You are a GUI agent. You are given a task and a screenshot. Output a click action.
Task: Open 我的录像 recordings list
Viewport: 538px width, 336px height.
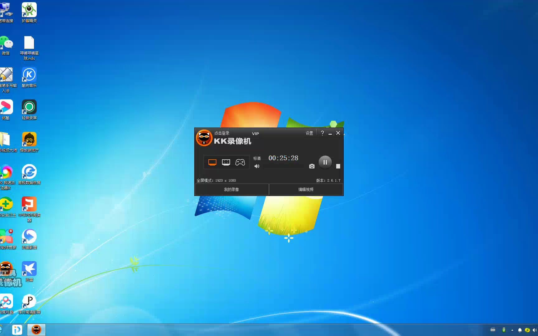(232, 189)
